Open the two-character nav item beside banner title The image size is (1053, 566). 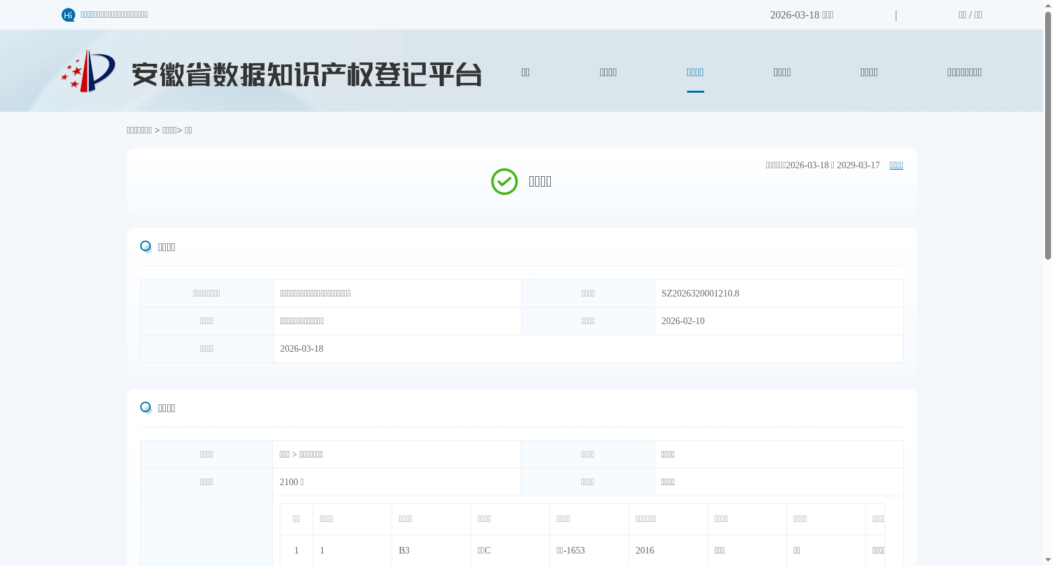[525, 72]
